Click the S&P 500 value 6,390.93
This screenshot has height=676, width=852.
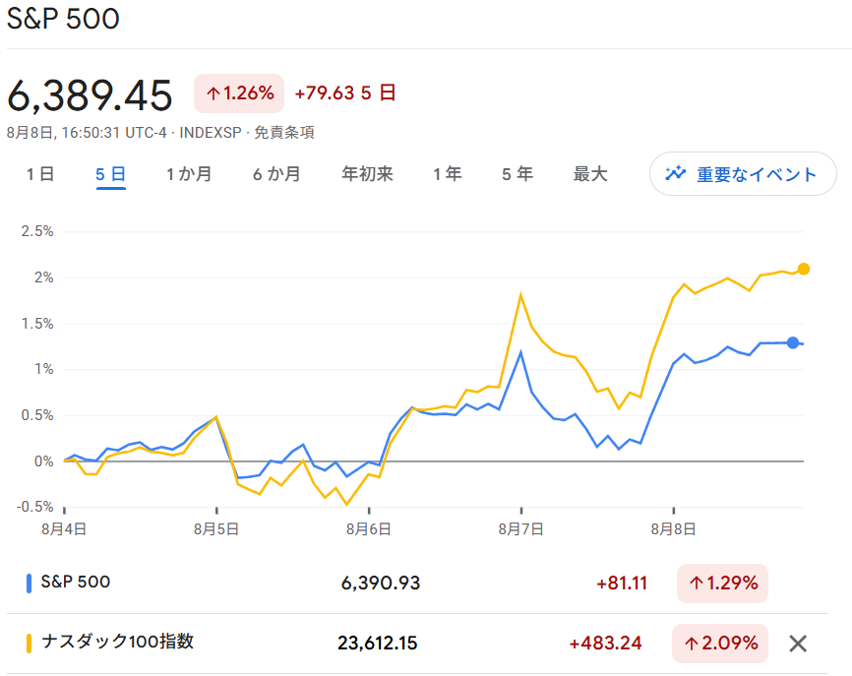click(x=381, y=584)
